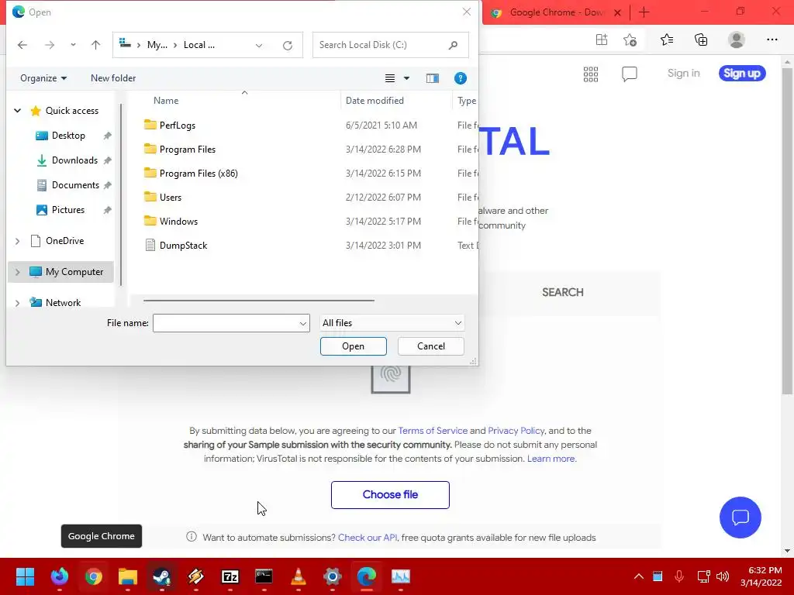Open 7-Zip from the taskbar
The image size is (794, 595).
pos(230,576)
